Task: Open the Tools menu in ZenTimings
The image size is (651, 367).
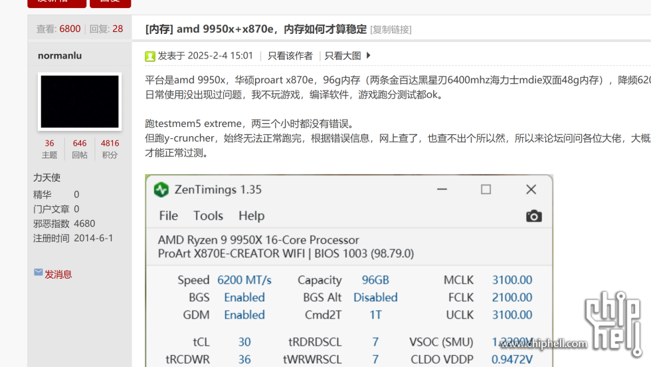Action: click(x=208, y=215)
